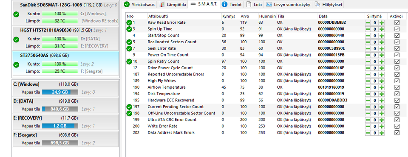
Task: Decrease offset for Start/Stop Count
Action: (x=368, y=36)
